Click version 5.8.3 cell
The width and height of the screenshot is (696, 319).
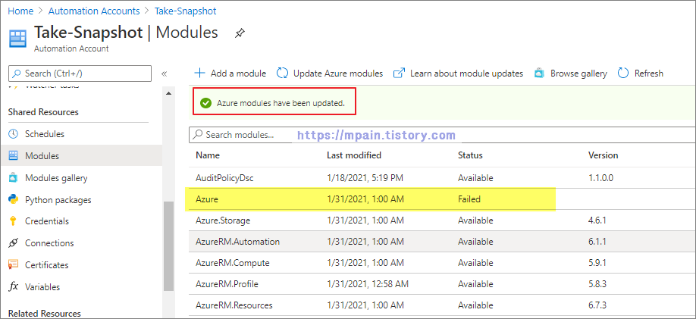coord(597,284)
